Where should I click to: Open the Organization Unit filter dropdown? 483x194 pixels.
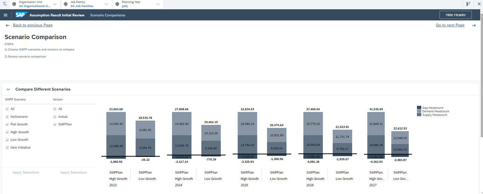point(55,4)
